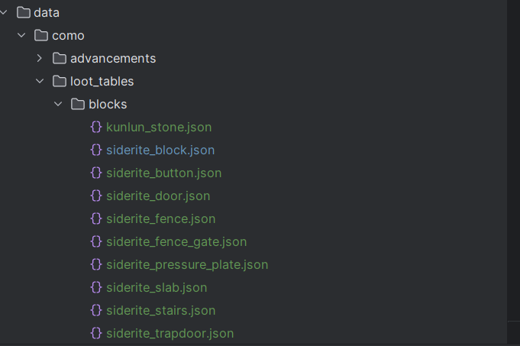Open siderite_button.json file
Screen dimensions: 520x346
pyautogui.click(x=163, y=173)
